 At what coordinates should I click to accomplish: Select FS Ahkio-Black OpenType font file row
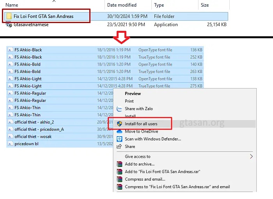click(105, 50)
